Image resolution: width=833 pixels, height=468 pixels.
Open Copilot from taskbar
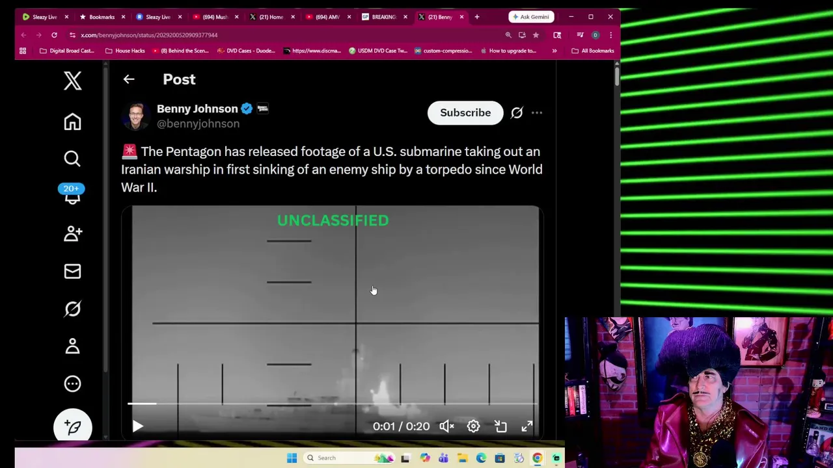425,458
